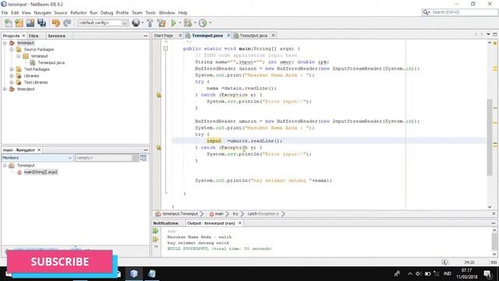499x281 pixels.
Task: Collapse the tensinput project node
Action: pyautogui.click(x=5, y=43)
